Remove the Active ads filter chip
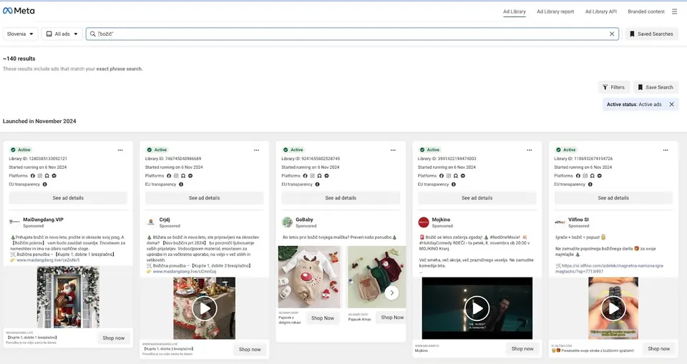The height and width of the screenshot is (364, 687). tap(671, 104)
